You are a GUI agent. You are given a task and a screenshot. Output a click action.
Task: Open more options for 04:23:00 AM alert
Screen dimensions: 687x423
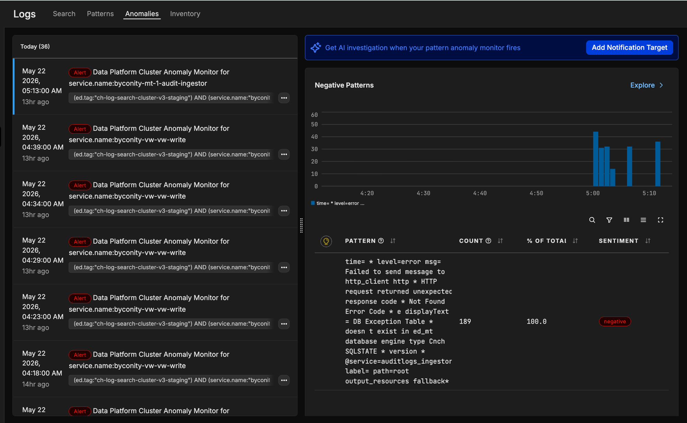point(284,324)
